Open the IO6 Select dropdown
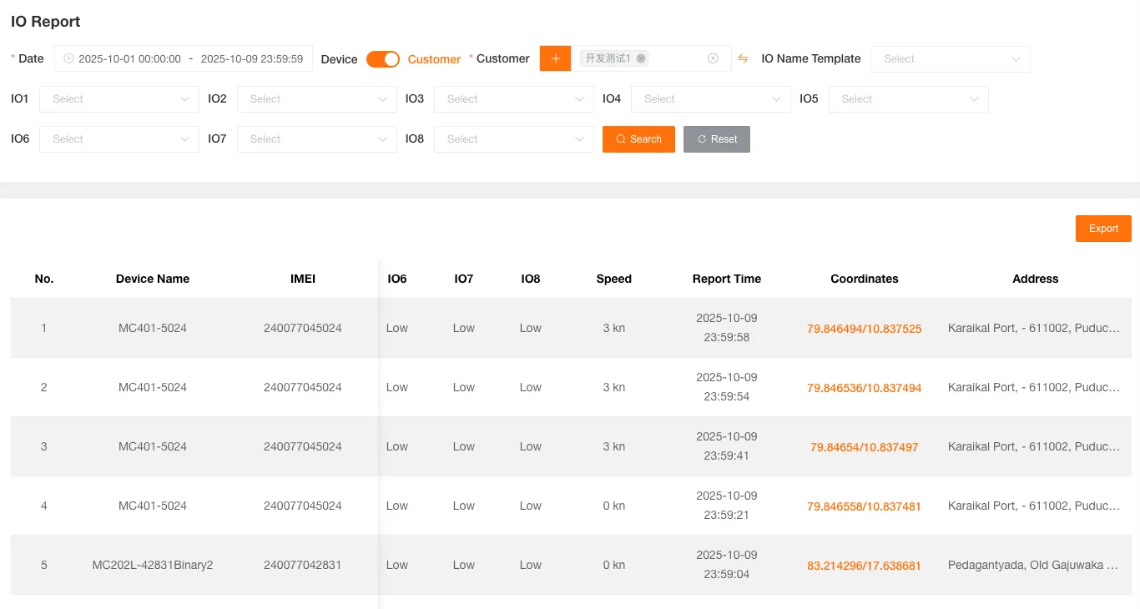This screenshot has width=1140, height=609. click(119, 138)
